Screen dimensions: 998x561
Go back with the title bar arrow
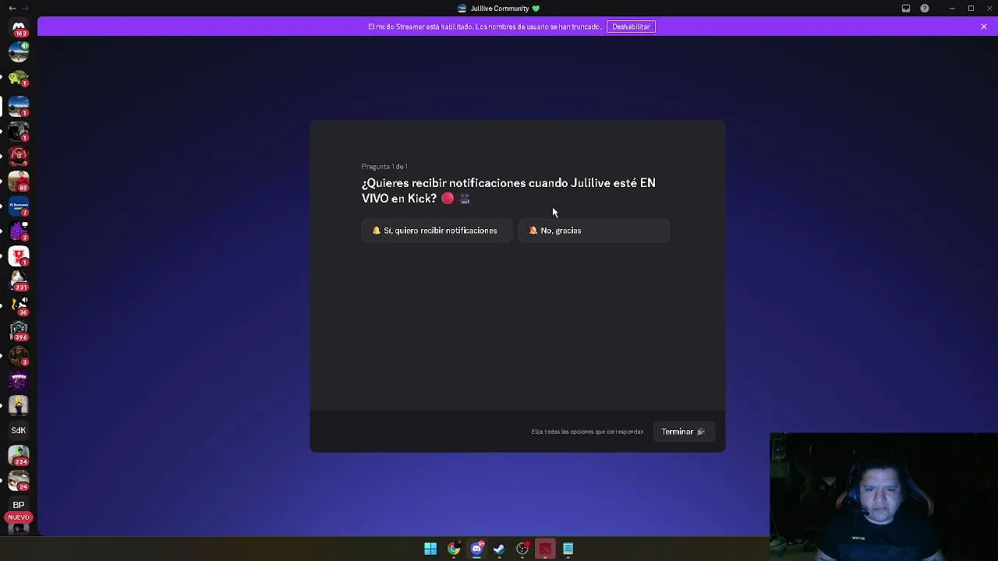coord(12,9)
